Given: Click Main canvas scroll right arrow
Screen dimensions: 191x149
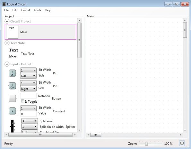Looking at the screenshot, I should tap(180, 135).
